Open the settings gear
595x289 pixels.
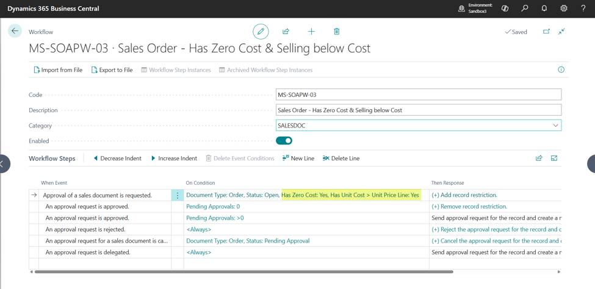(x=564, y=9)
